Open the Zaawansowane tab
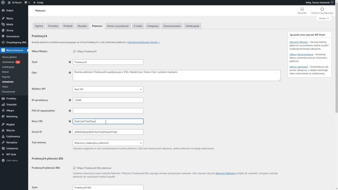 pyautogui.click(x=172, y=26)
